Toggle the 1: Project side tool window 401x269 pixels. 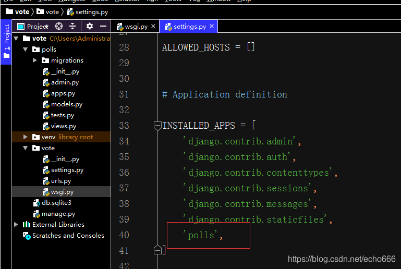click(x=6, y=42)
